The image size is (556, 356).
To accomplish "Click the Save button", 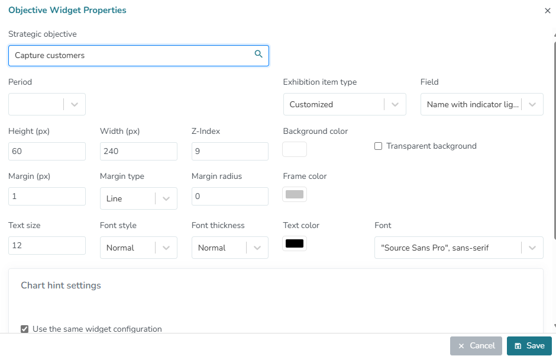I will click(529, 346).
